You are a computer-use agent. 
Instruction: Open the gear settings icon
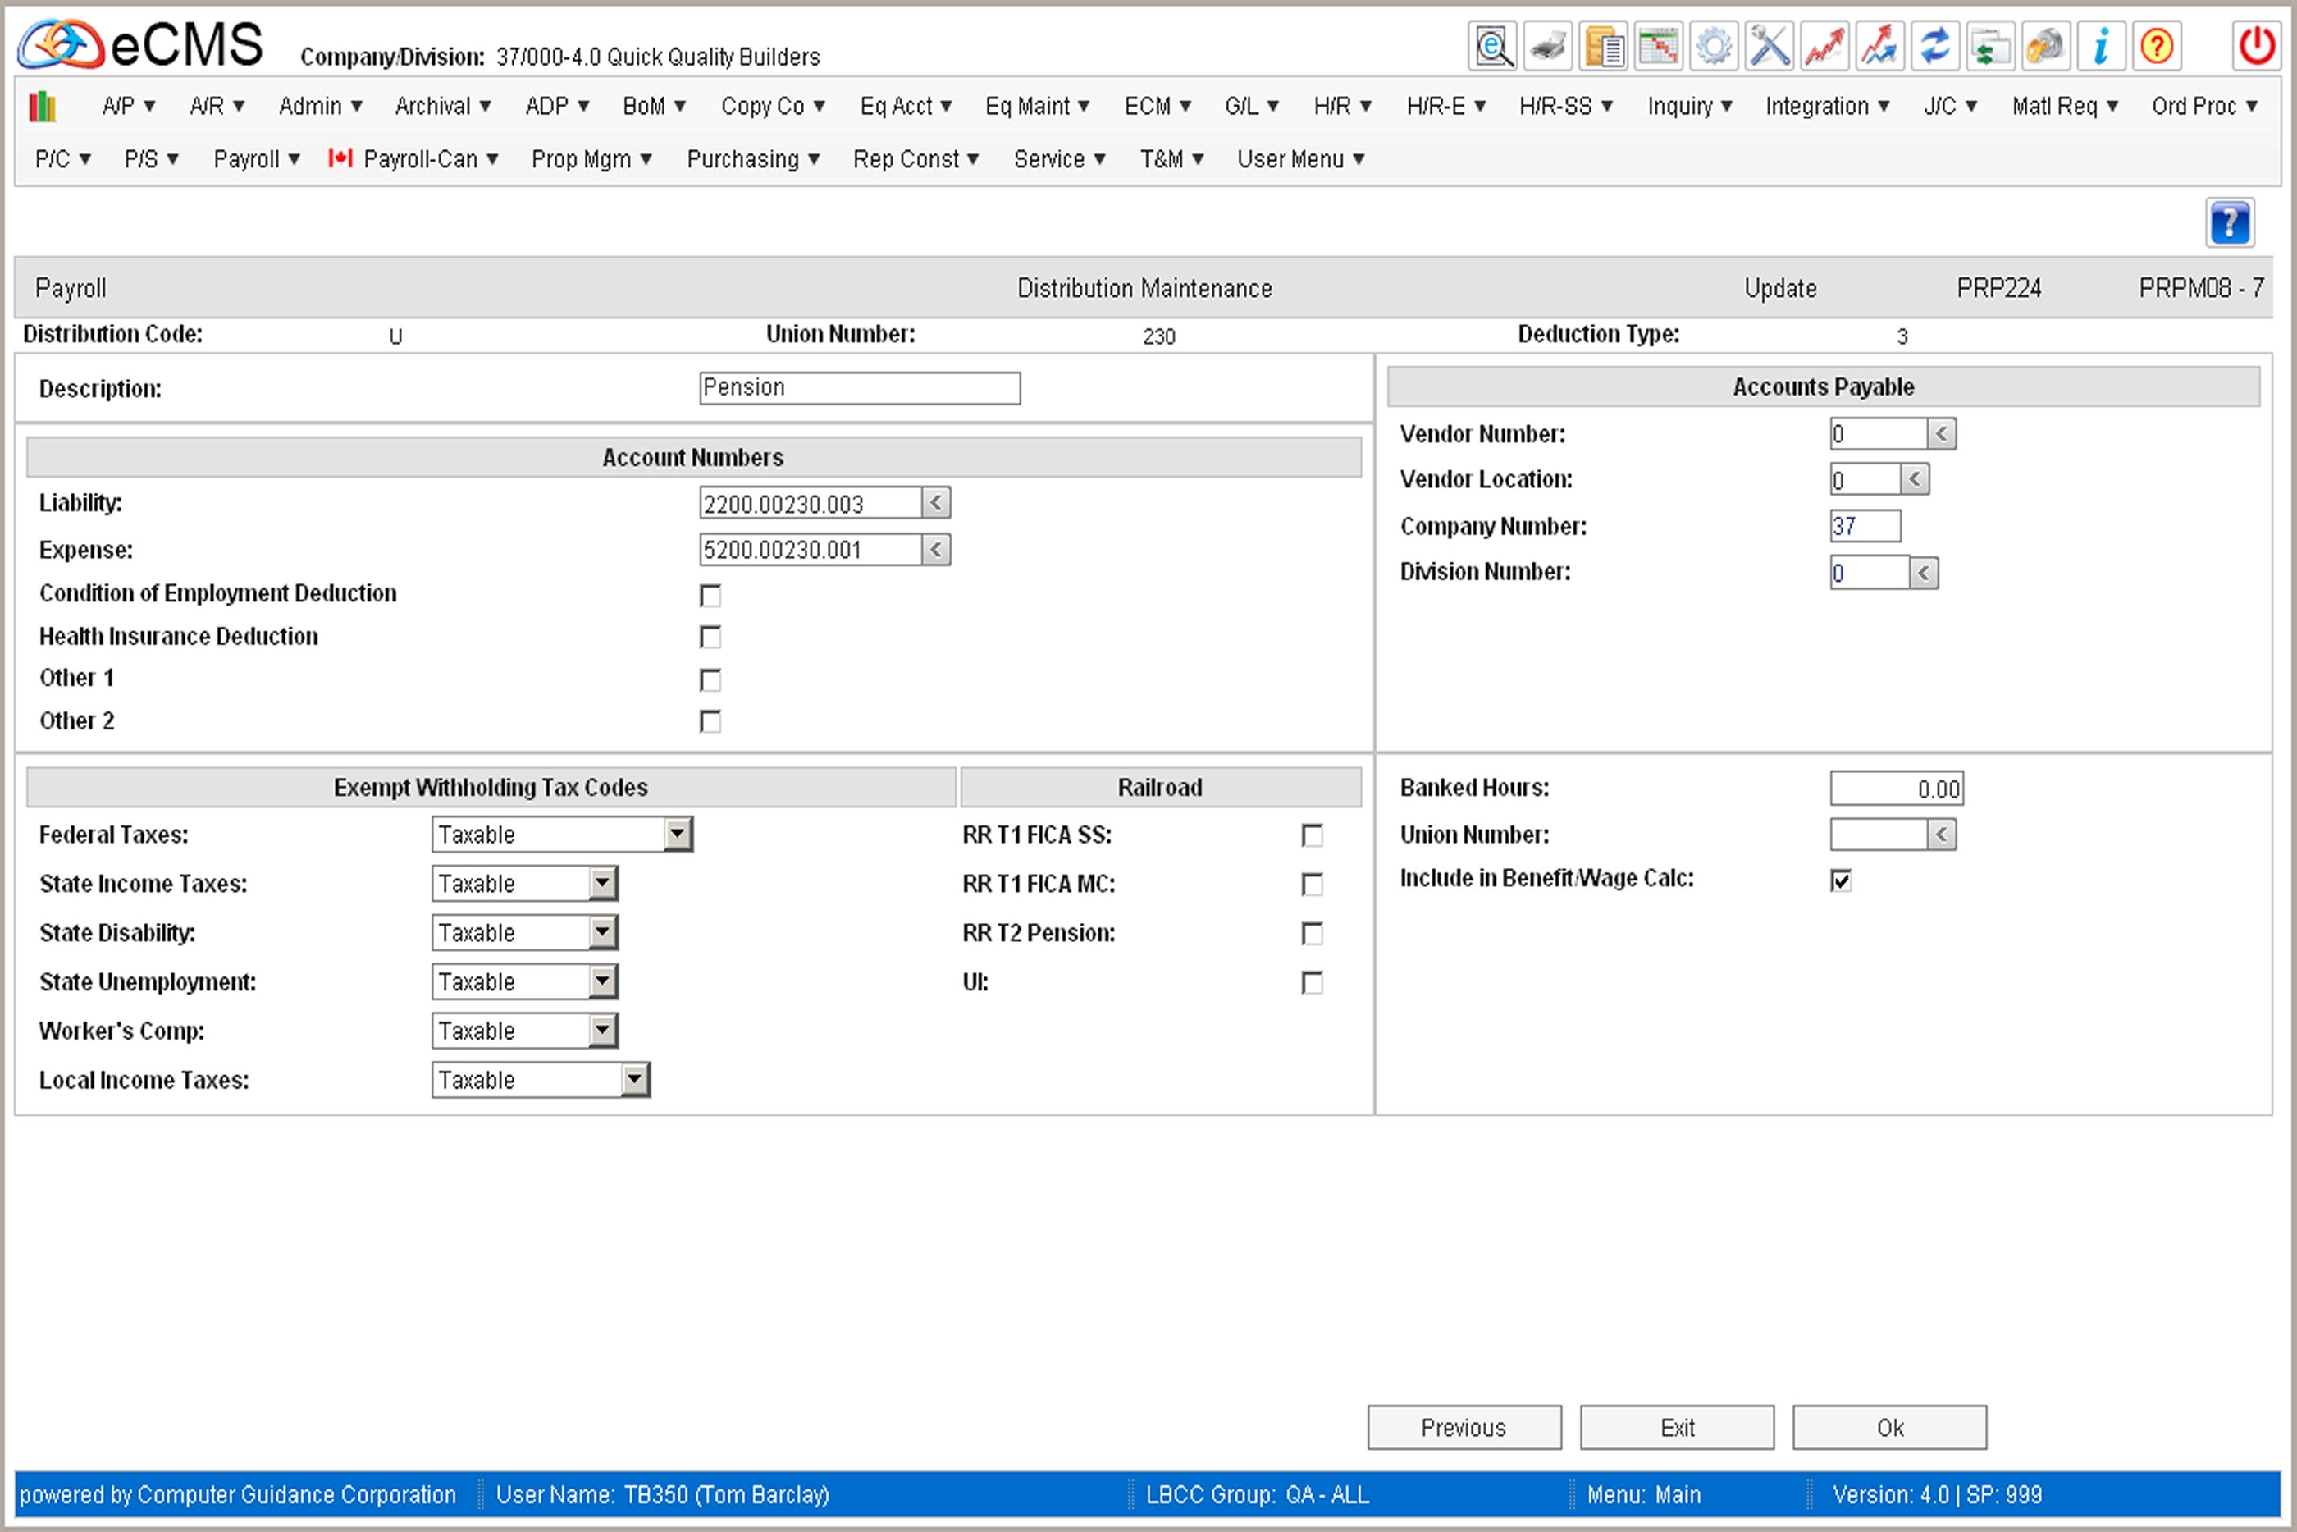1714,46
